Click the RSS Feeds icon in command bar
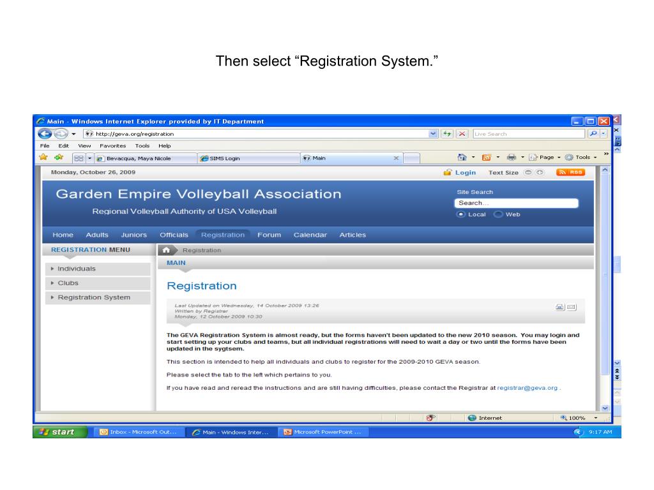Viewport: 654px width, 490px height. point(486,157)
